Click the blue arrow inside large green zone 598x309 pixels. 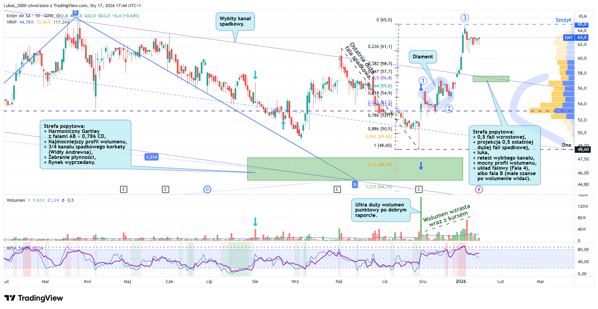pyautogui.click(x=421, y=166)
